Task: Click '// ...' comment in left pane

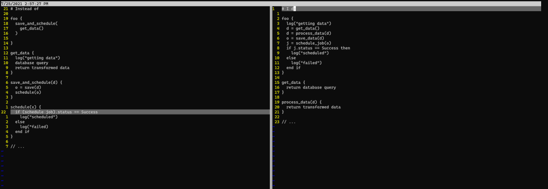Action: pos(18,146)
